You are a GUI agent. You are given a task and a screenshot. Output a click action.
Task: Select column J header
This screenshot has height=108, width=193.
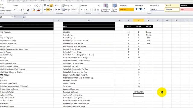[138, 21]
